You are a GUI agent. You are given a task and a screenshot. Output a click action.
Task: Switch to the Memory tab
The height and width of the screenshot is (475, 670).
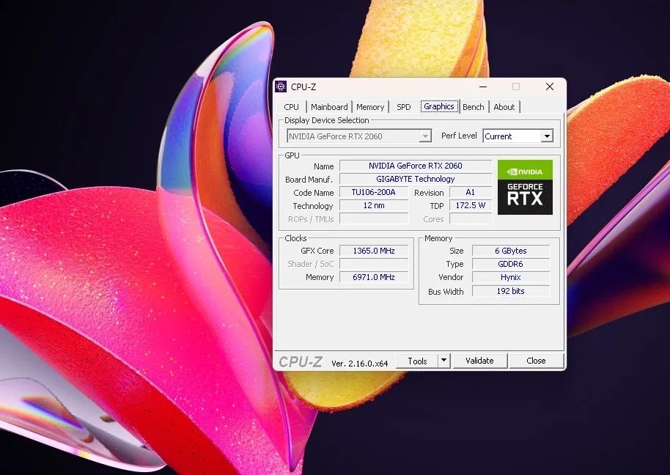370,107
